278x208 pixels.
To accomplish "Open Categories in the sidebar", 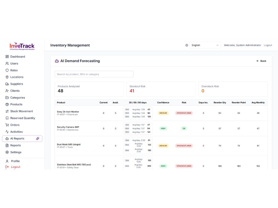I will tap(18, 98).
